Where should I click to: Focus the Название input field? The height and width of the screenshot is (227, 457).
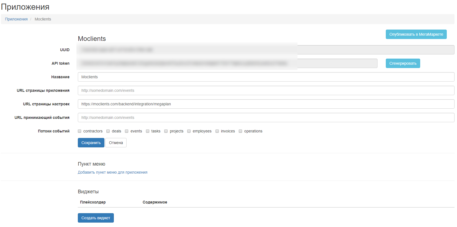[x=266, y=77]
